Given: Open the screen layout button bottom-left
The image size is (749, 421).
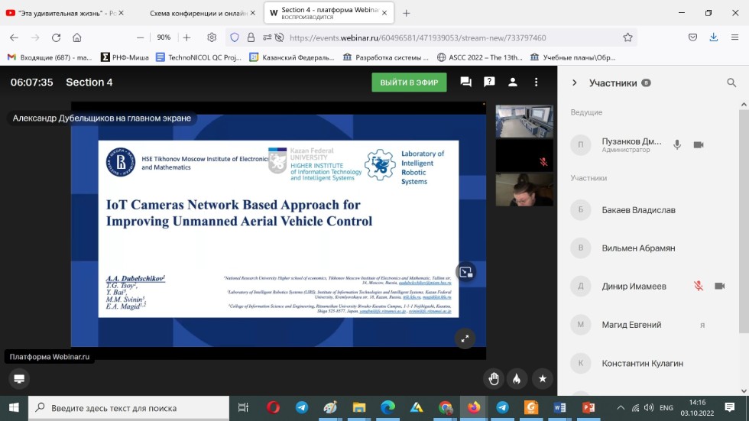Looking at the screenshot, I should point(19,378).
